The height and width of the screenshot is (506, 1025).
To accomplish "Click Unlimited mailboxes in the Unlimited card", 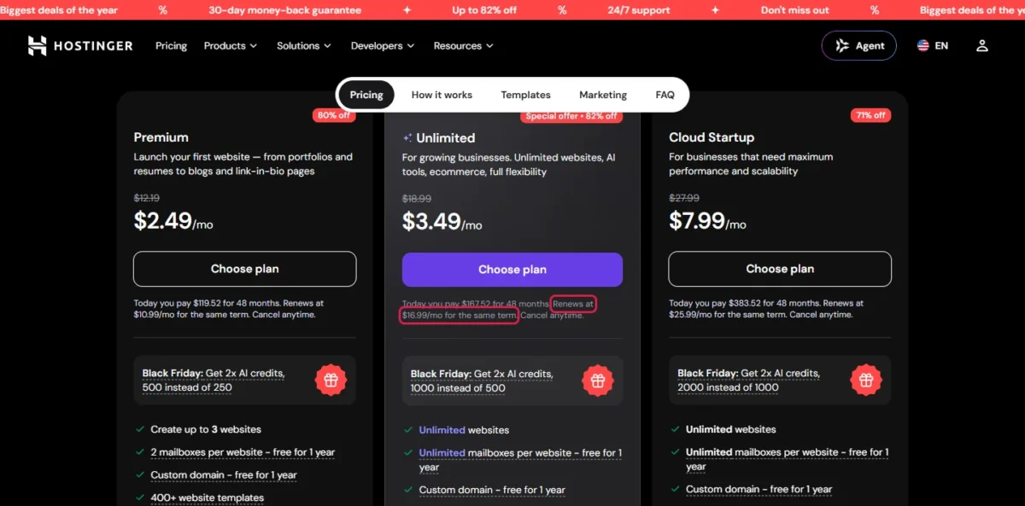I will coord(520,460).
